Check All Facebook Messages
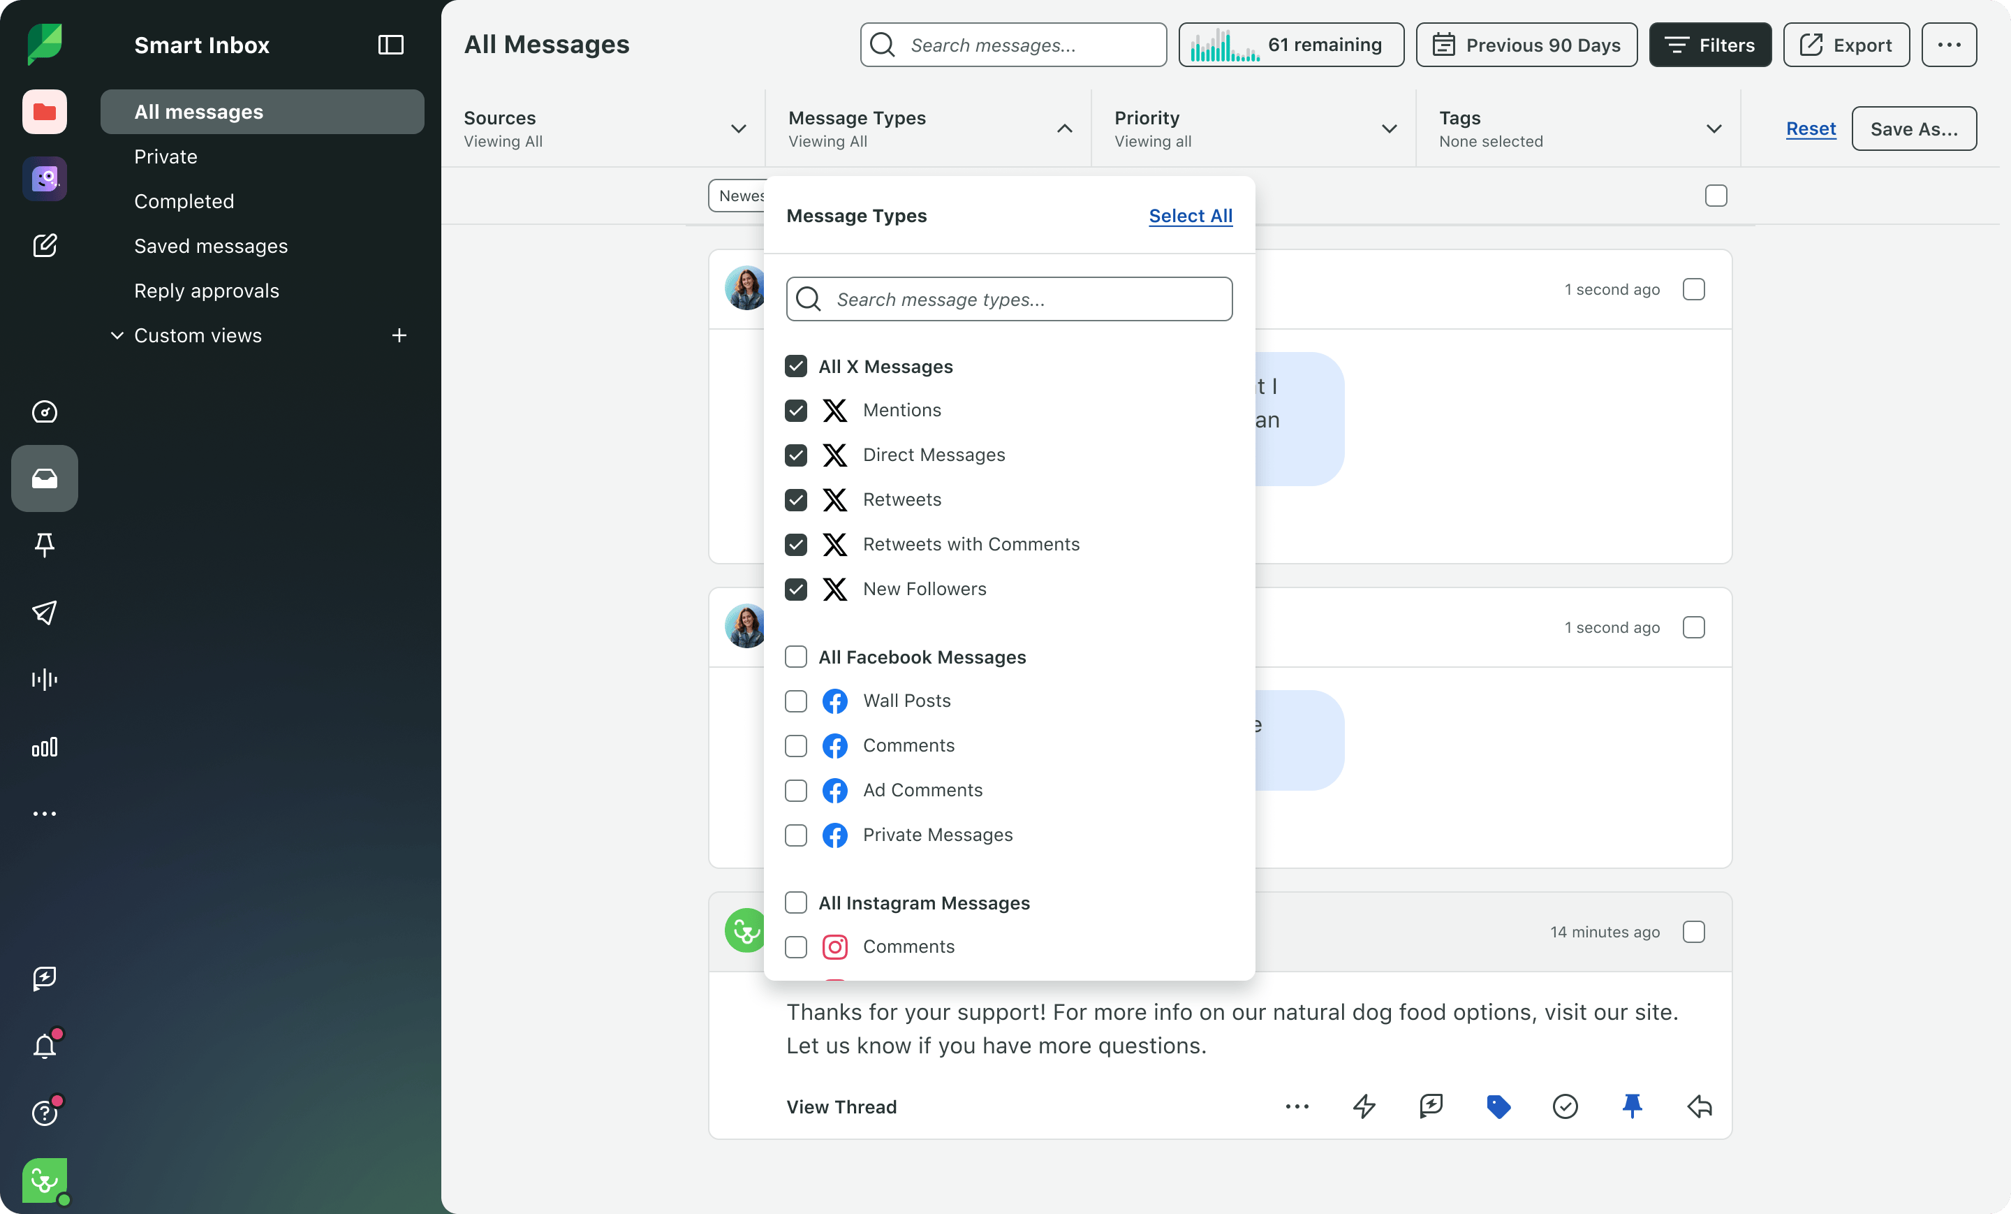 coord(796,657)
